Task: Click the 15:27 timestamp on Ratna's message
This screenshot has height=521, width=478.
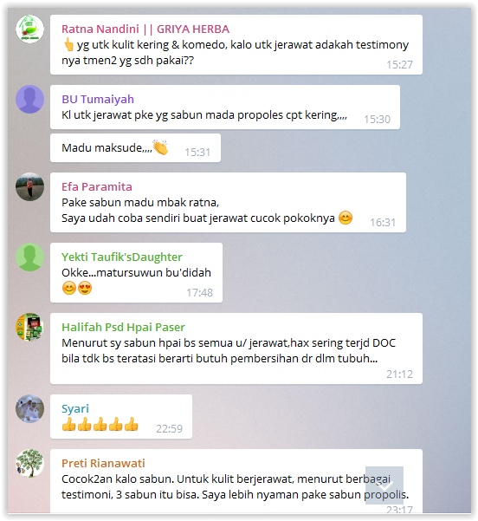Action: tap(399, 64)
